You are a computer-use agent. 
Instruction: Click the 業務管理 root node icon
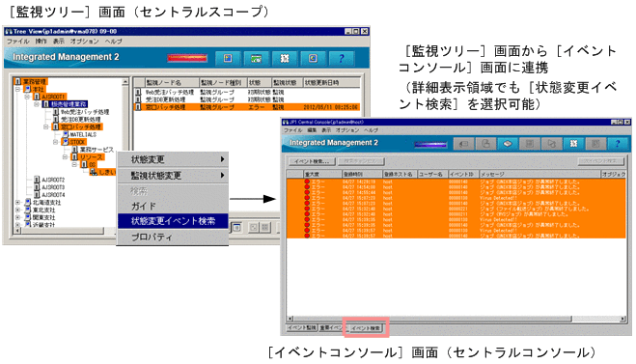(x=17, y=81)
